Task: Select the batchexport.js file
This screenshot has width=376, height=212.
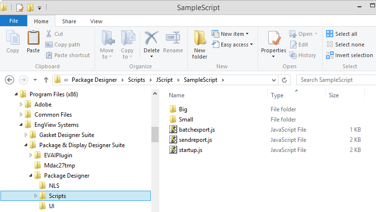Action: 197,130
